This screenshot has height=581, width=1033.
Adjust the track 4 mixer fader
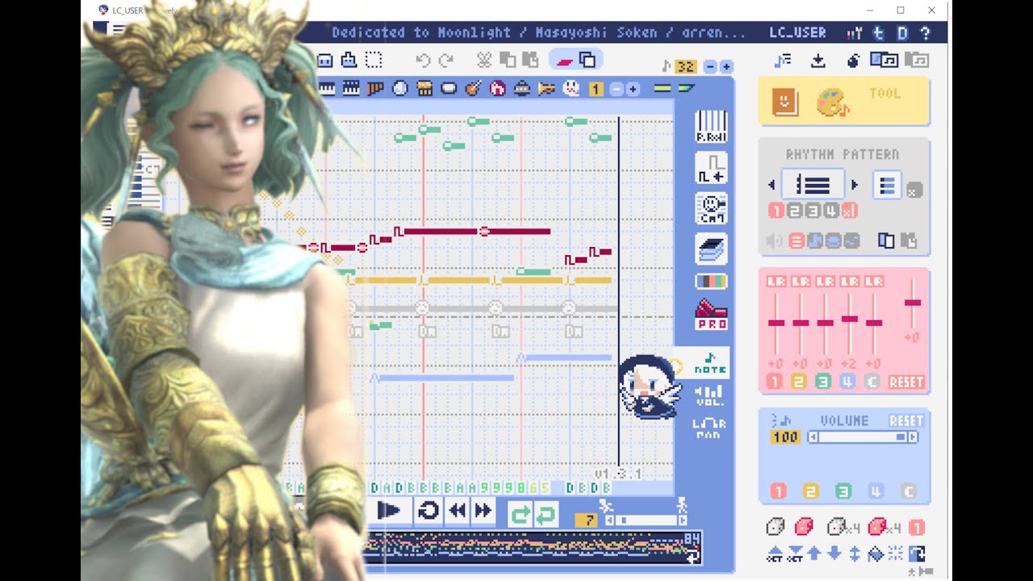click(x=849, y=319)
